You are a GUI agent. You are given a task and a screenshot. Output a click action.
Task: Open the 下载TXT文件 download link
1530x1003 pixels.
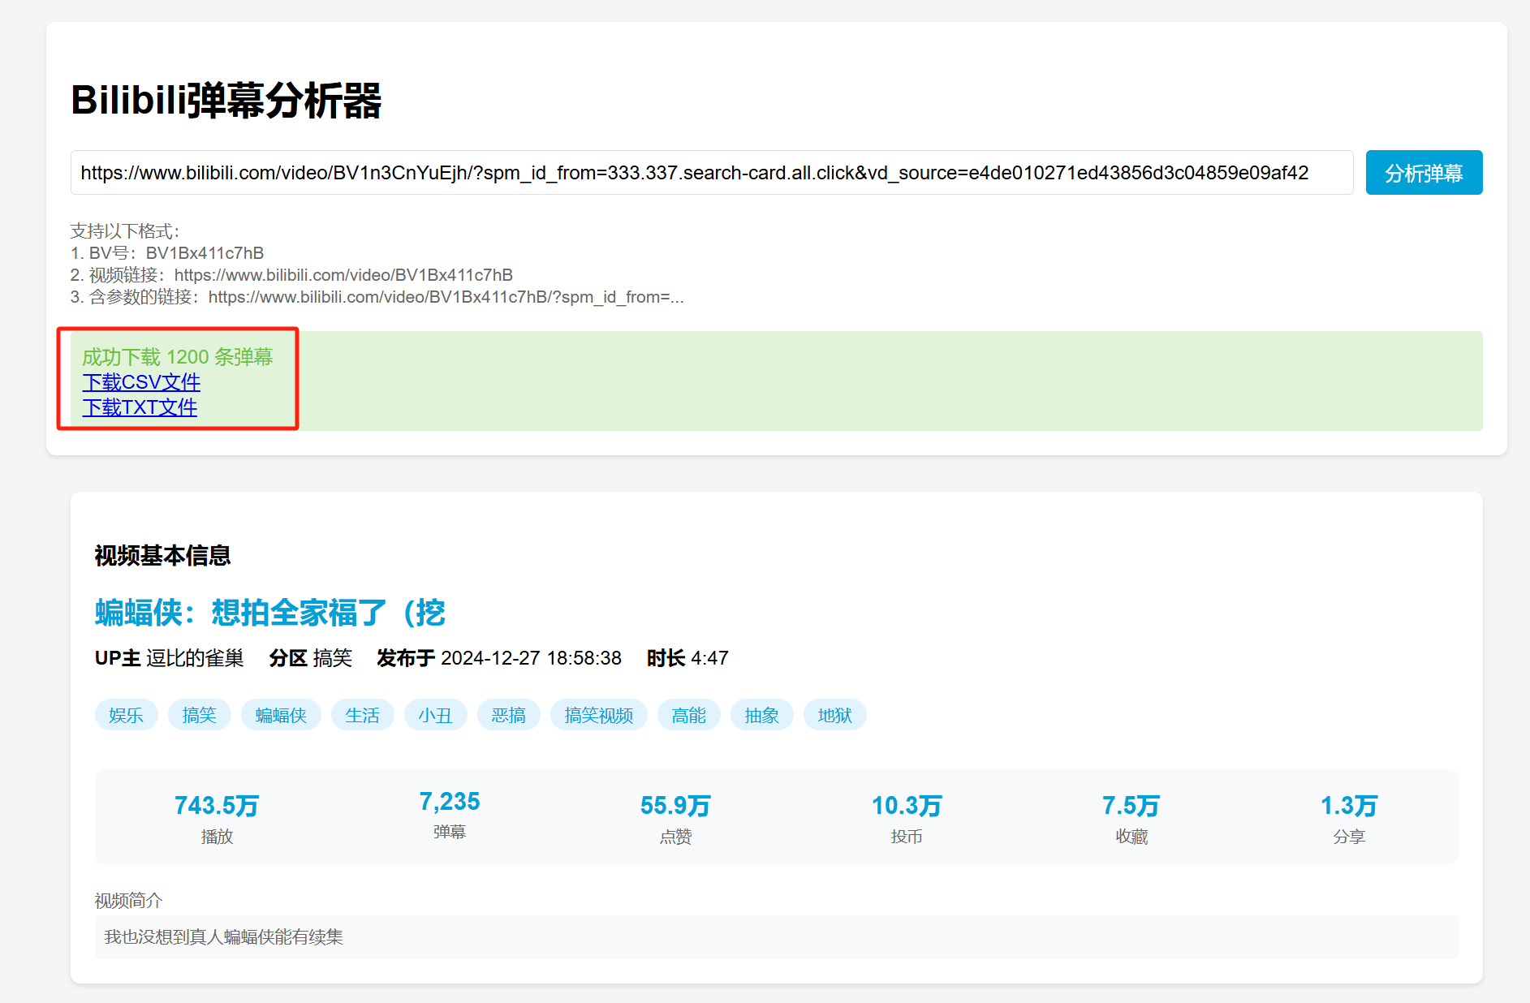point(140,407)
